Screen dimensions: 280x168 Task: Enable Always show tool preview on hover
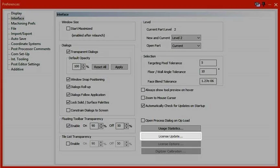143,90
